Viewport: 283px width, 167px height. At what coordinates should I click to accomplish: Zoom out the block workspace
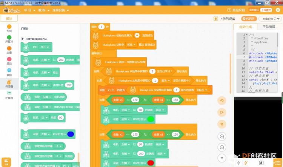click(x=222, y=147)
